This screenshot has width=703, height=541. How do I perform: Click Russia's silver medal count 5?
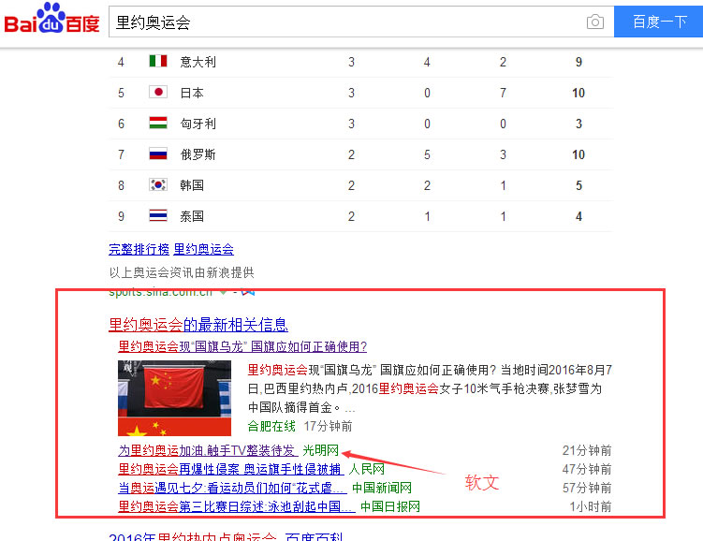(x=427, y=154)
